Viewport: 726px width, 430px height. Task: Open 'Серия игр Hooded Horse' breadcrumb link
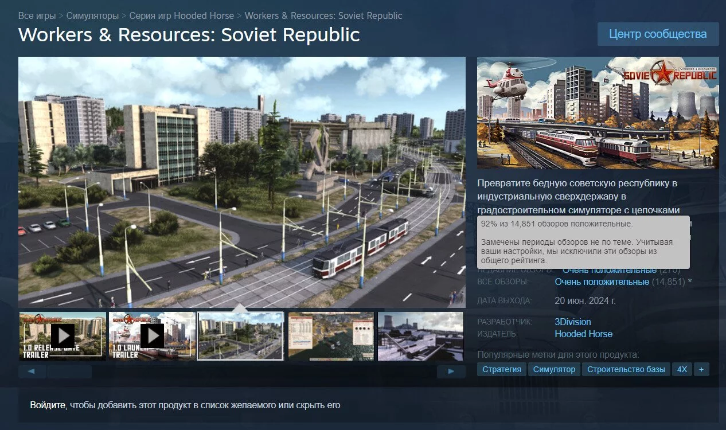pyautogui.click(x=182, y=15)
